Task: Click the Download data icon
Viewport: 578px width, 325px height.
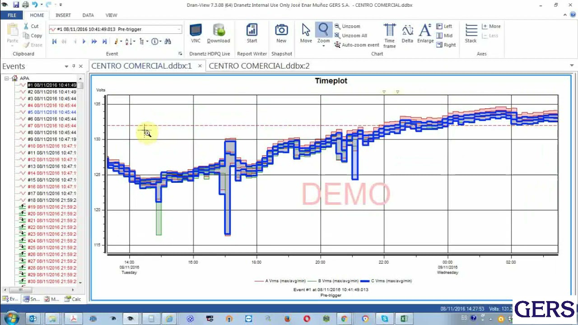Action: (x=219, y=33)
